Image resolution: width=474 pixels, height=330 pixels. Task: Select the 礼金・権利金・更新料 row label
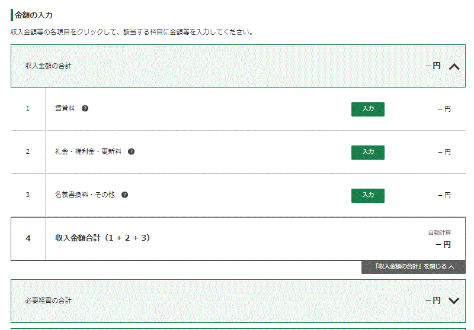click(88, 151)
